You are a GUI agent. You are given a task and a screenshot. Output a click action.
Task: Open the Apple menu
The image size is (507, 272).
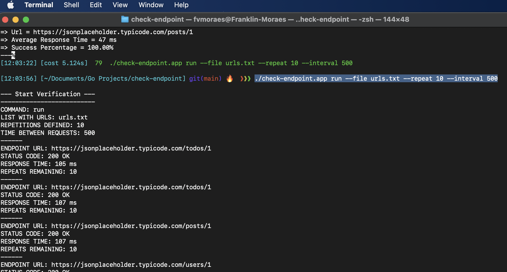point(11,5)
